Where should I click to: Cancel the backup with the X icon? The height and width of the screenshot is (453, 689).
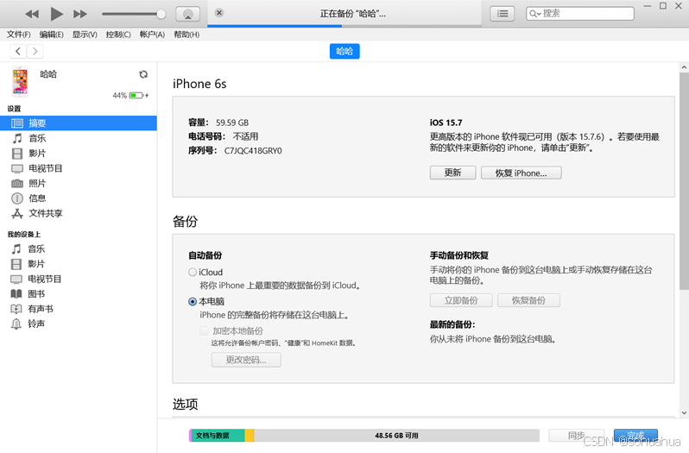tap(219, 13)
